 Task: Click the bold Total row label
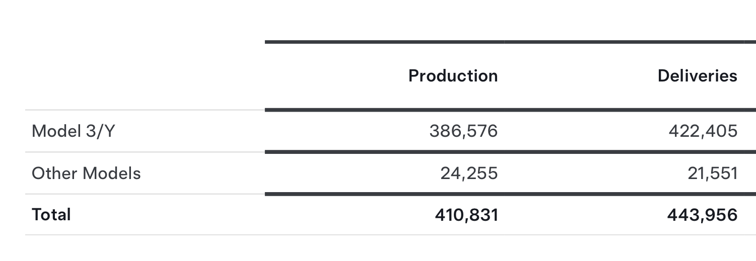pyautogui.click(x=51, y=215)
